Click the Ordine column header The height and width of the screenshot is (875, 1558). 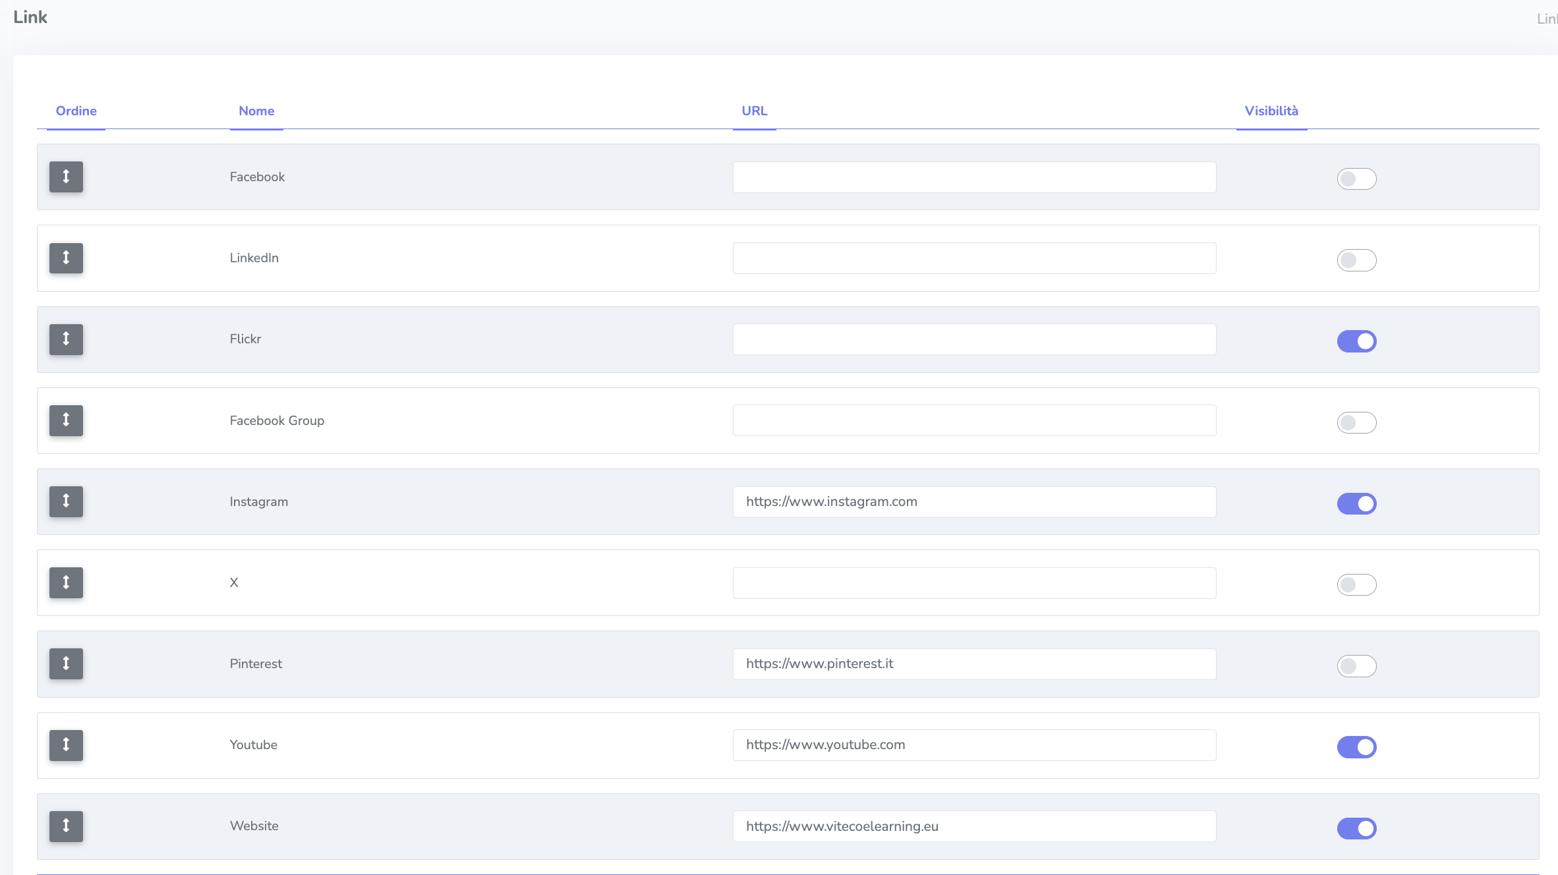pyautogui.click(x=76, y=111)
